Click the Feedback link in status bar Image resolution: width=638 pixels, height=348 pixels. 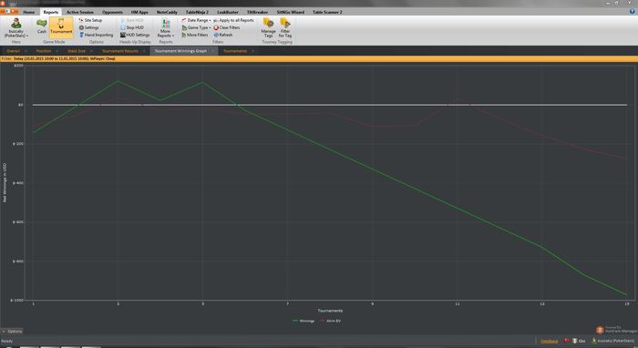(549, 341)
